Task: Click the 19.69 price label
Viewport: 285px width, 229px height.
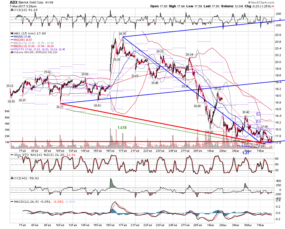Action: 135,76
